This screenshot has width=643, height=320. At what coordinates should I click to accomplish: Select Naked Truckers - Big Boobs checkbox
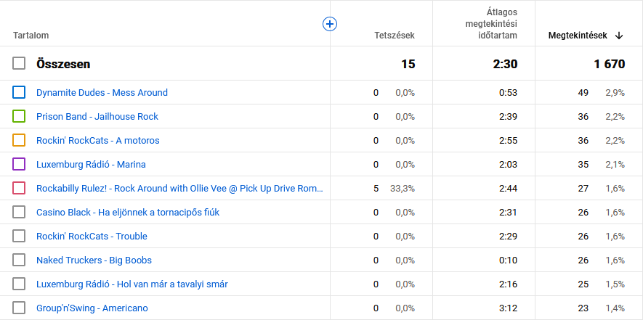(19, 260)
